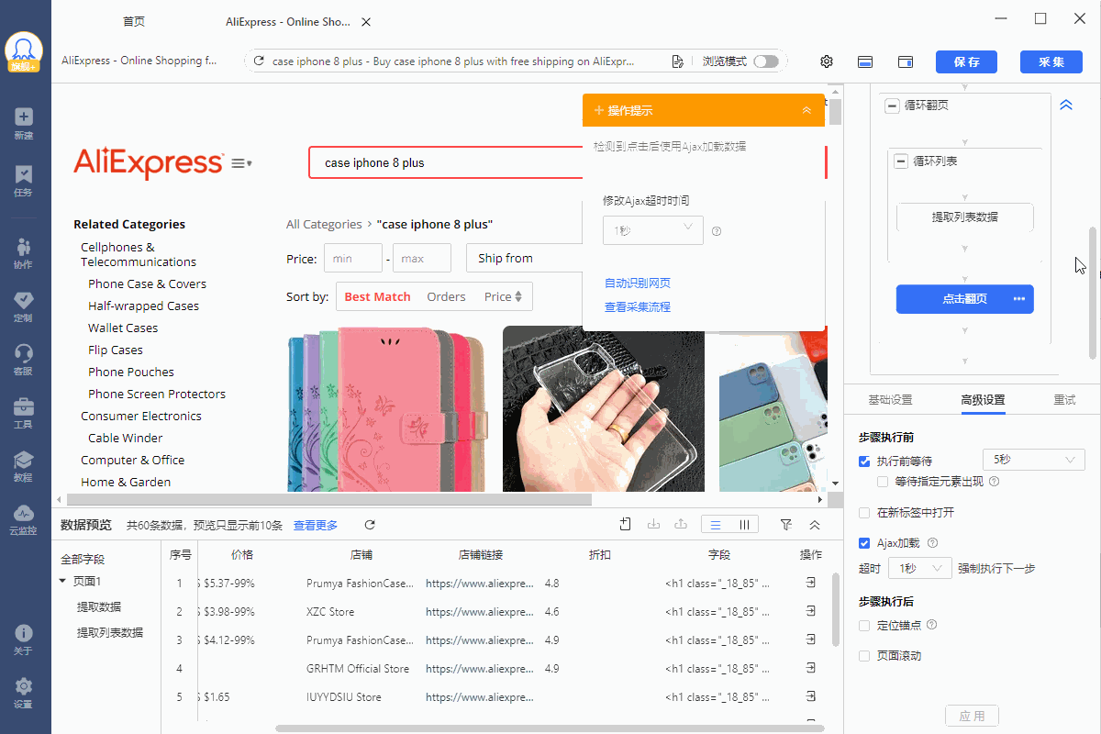Check the 等待指定元素出现 checkbox
Viewport: 1101px width, 734px height.
click(883, 482)
